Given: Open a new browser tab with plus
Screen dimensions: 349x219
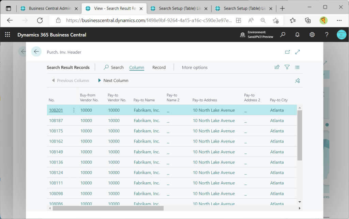Looking at the screenshot, I should 283,9.
